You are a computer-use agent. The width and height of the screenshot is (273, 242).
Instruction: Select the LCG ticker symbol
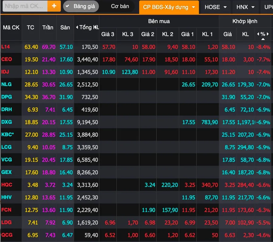6,147
